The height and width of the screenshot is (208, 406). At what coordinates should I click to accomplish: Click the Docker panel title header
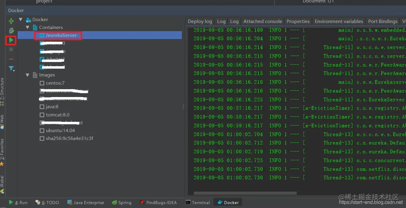click(x=16, y=11)
